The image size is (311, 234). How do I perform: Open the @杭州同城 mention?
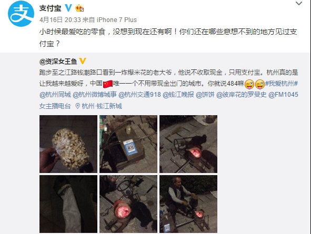coord(55,95)
